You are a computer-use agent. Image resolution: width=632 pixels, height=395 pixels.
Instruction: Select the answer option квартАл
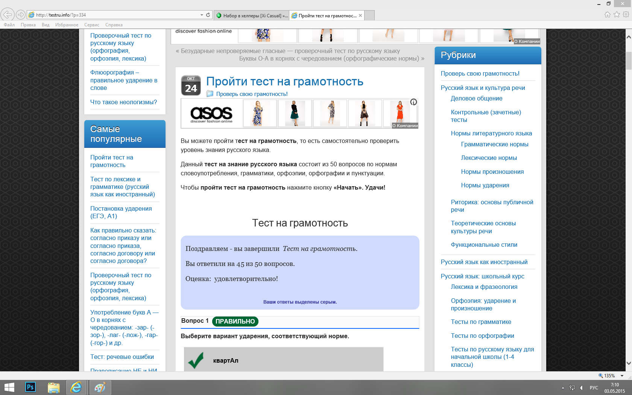pyautogui.click(x=284, y=360)
